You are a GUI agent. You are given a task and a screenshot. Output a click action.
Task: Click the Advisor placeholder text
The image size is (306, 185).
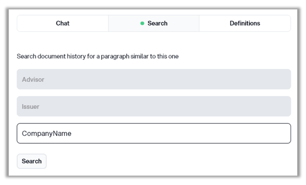tap(33, 79)
